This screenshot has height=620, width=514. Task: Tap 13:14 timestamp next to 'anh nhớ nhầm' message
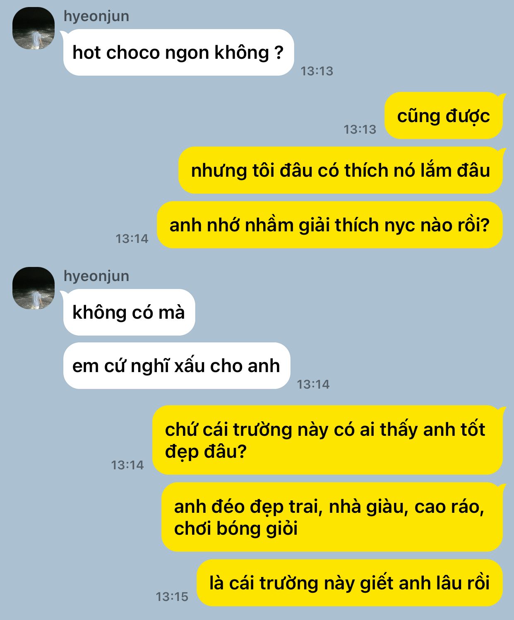[132, 239]
